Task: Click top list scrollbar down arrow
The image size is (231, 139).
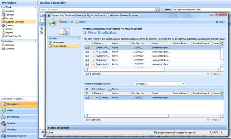Action: tap(222, 66)
